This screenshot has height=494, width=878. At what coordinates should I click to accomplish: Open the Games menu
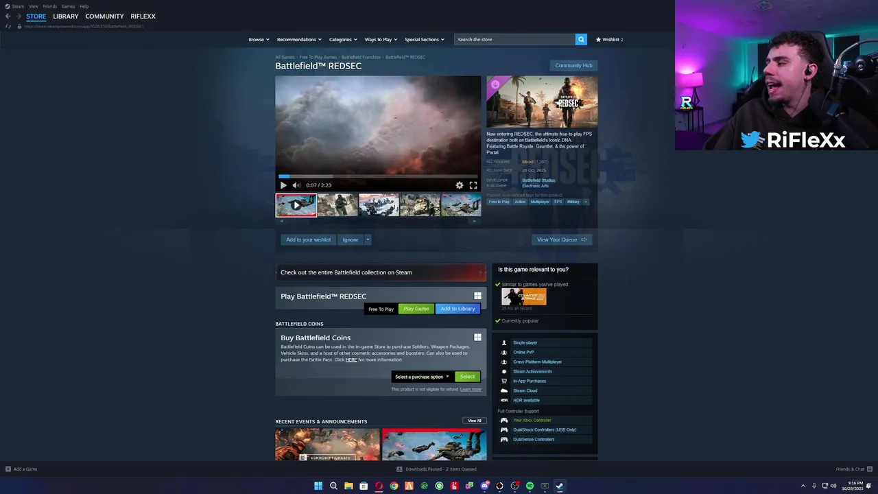pos(68,6)
